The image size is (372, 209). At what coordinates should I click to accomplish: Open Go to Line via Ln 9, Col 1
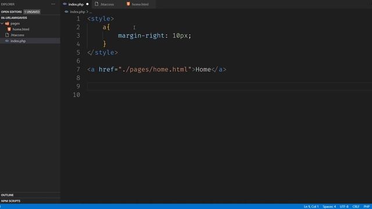pos(311,207)
